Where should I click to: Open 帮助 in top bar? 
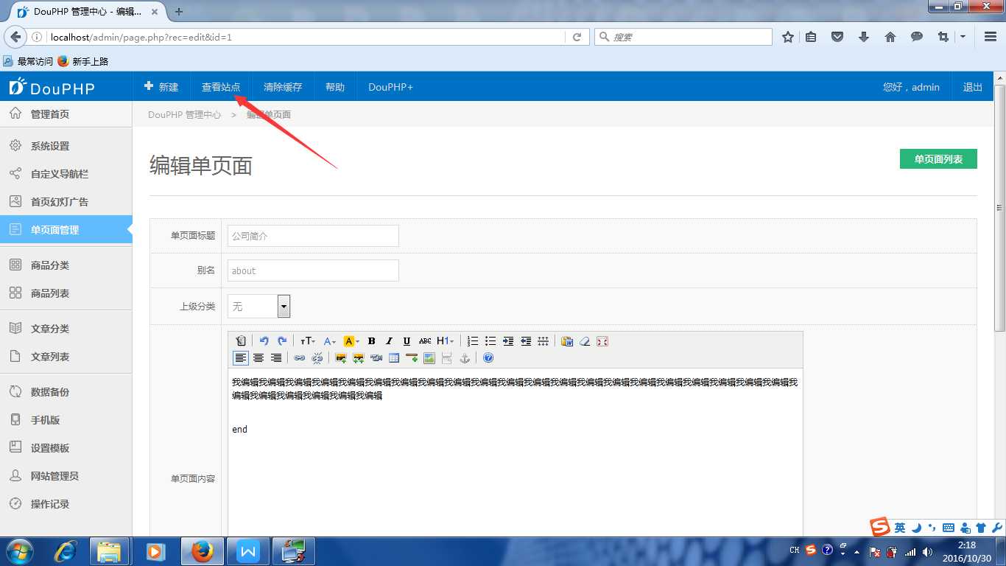pos(335,87)
